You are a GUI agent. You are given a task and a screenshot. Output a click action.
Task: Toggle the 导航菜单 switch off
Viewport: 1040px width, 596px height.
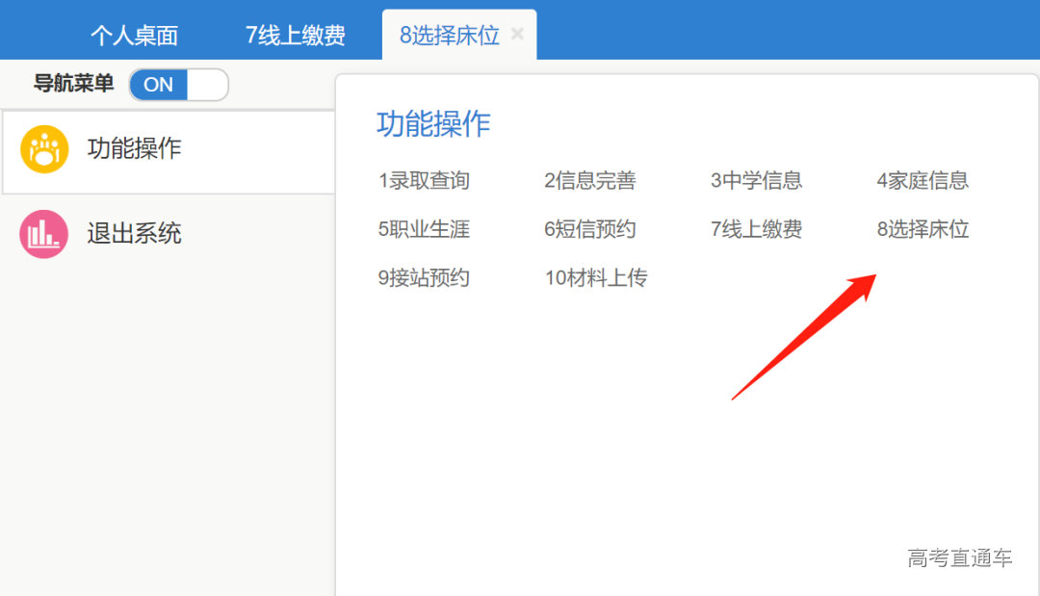178,85
